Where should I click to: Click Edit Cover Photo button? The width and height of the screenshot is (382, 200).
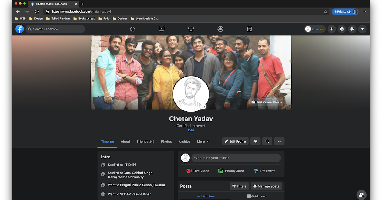coord(266,102)
